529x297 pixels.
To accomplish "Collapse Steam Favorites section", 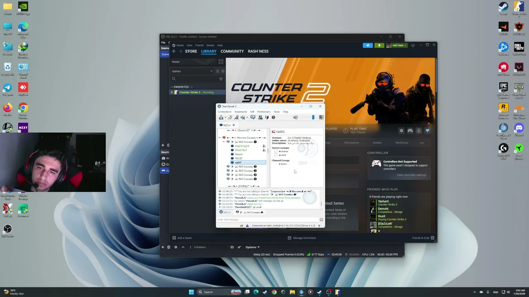I will pyautogui.click(x=172, y=87).
